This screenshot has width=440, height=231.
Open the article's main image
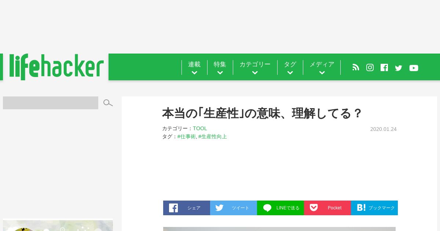pos(279,229)
